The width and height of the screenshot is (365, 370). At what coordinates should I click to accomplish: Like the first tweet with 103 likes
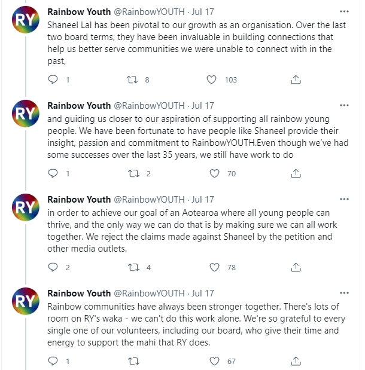point(212,79)
